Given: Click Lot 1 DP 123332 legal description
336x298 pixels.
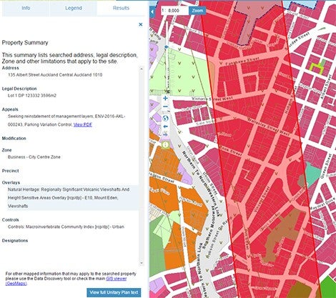Looking at the screenshot, I should click(x=32, y=96).
